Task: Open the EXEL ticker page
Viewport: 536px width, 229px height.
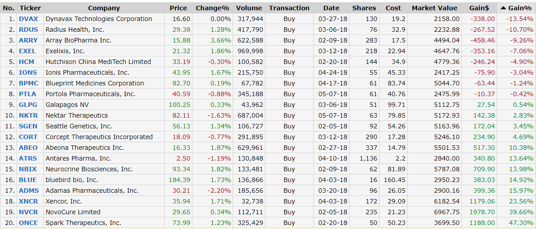Action: (27, 51)
